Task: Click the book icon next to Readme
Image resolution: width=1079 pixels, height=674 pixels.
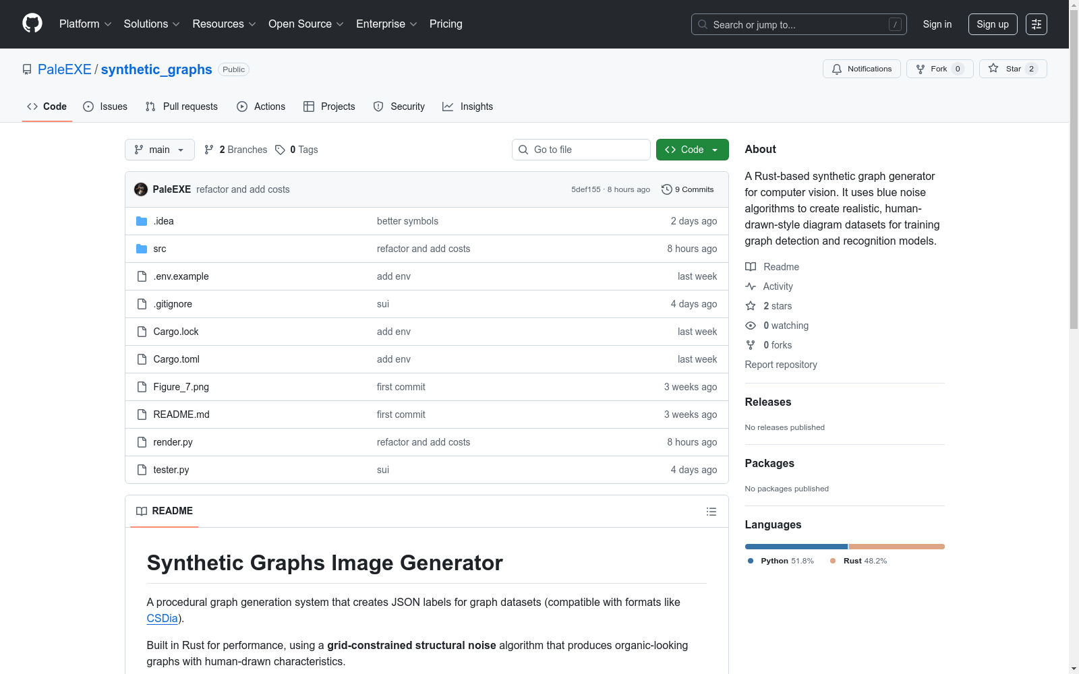Action: (x=751, y=267)
